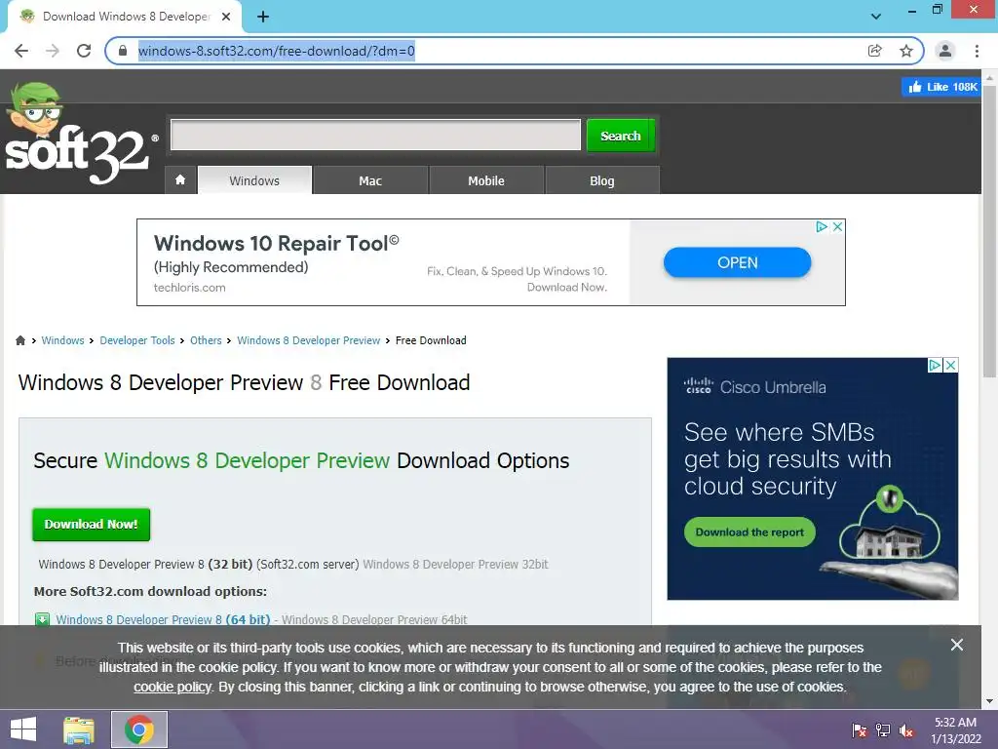Click AdChoices icon on Repair Tool ad
Viewport: 998px width, 749px height.
click(822, 226)
